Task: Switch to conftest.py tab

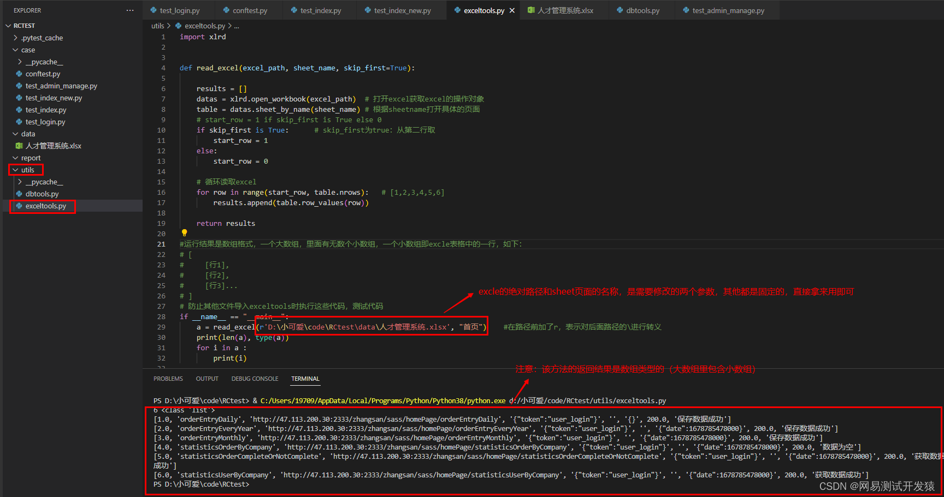Action: 250,10
